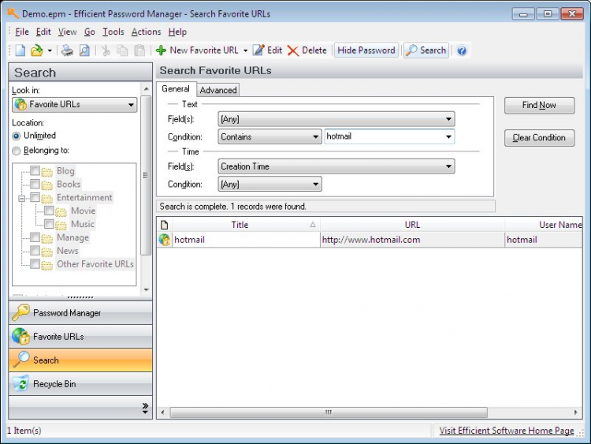Screen dimensions: 591x444
Task: Select the Belonging to radio button
Action: click(x=17, y=151)
